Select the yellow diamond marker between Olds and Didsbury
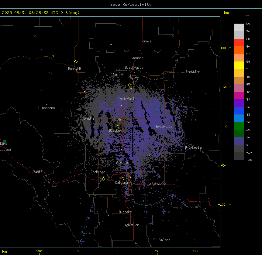Screen dimensions: 262x255 click(118, 126)
